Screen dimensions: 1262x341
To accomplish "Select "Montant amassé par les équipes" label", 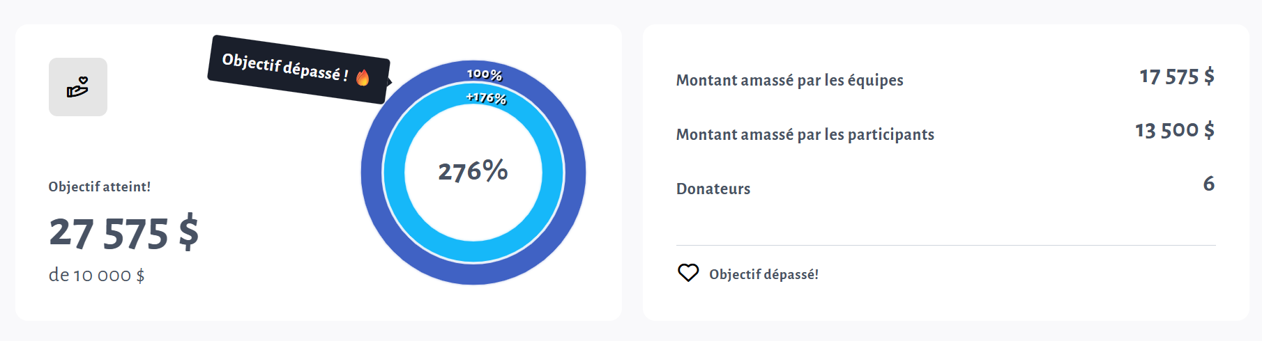I will (x=789, y=80).
